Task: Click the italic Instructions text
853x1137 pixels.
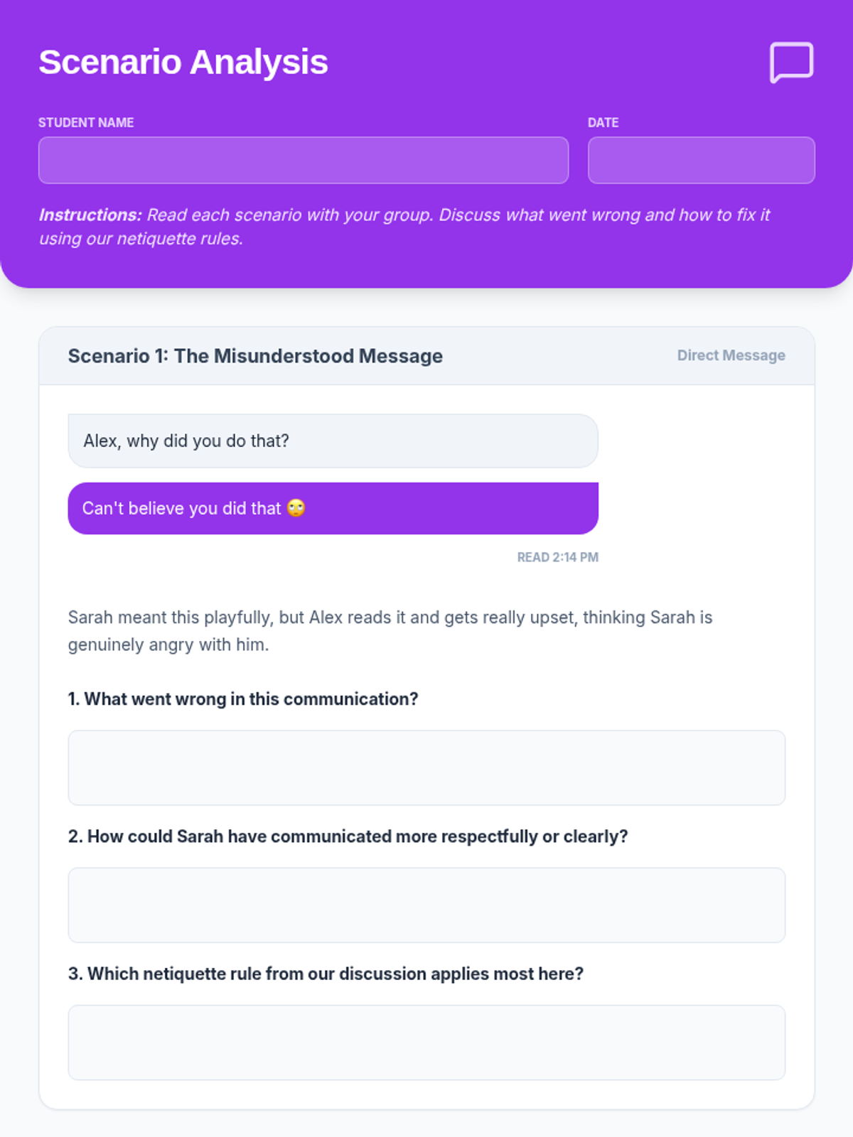Action: (404, 226)
